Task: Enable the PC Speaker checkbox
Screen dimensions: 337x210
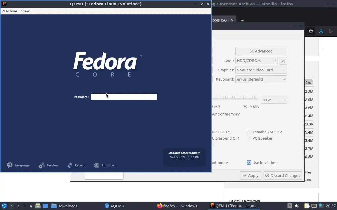Action: pos(249,138)
